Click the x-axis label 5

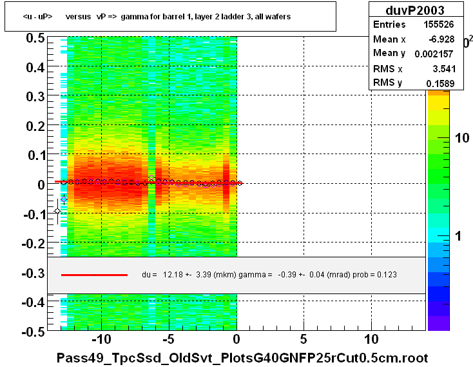[304, 340]
